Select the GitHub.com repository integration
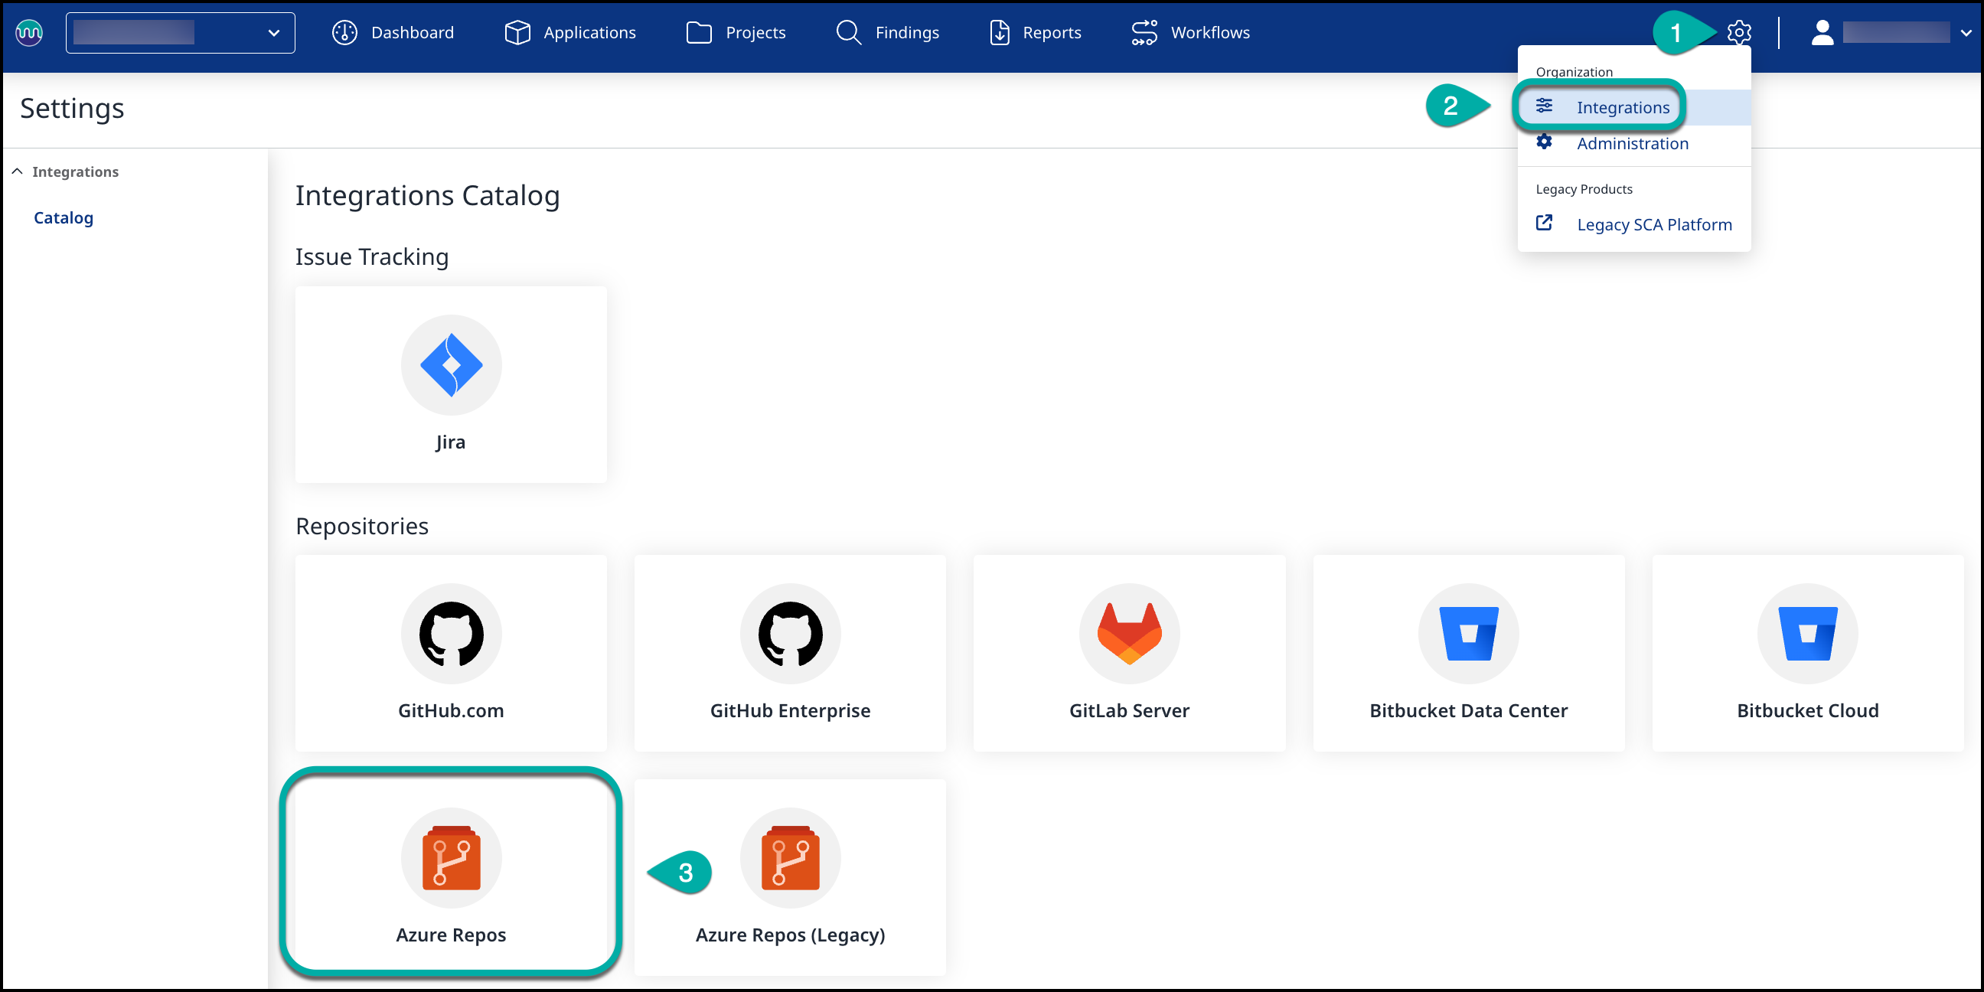1984x992 pixels. (x=451, y=653)
